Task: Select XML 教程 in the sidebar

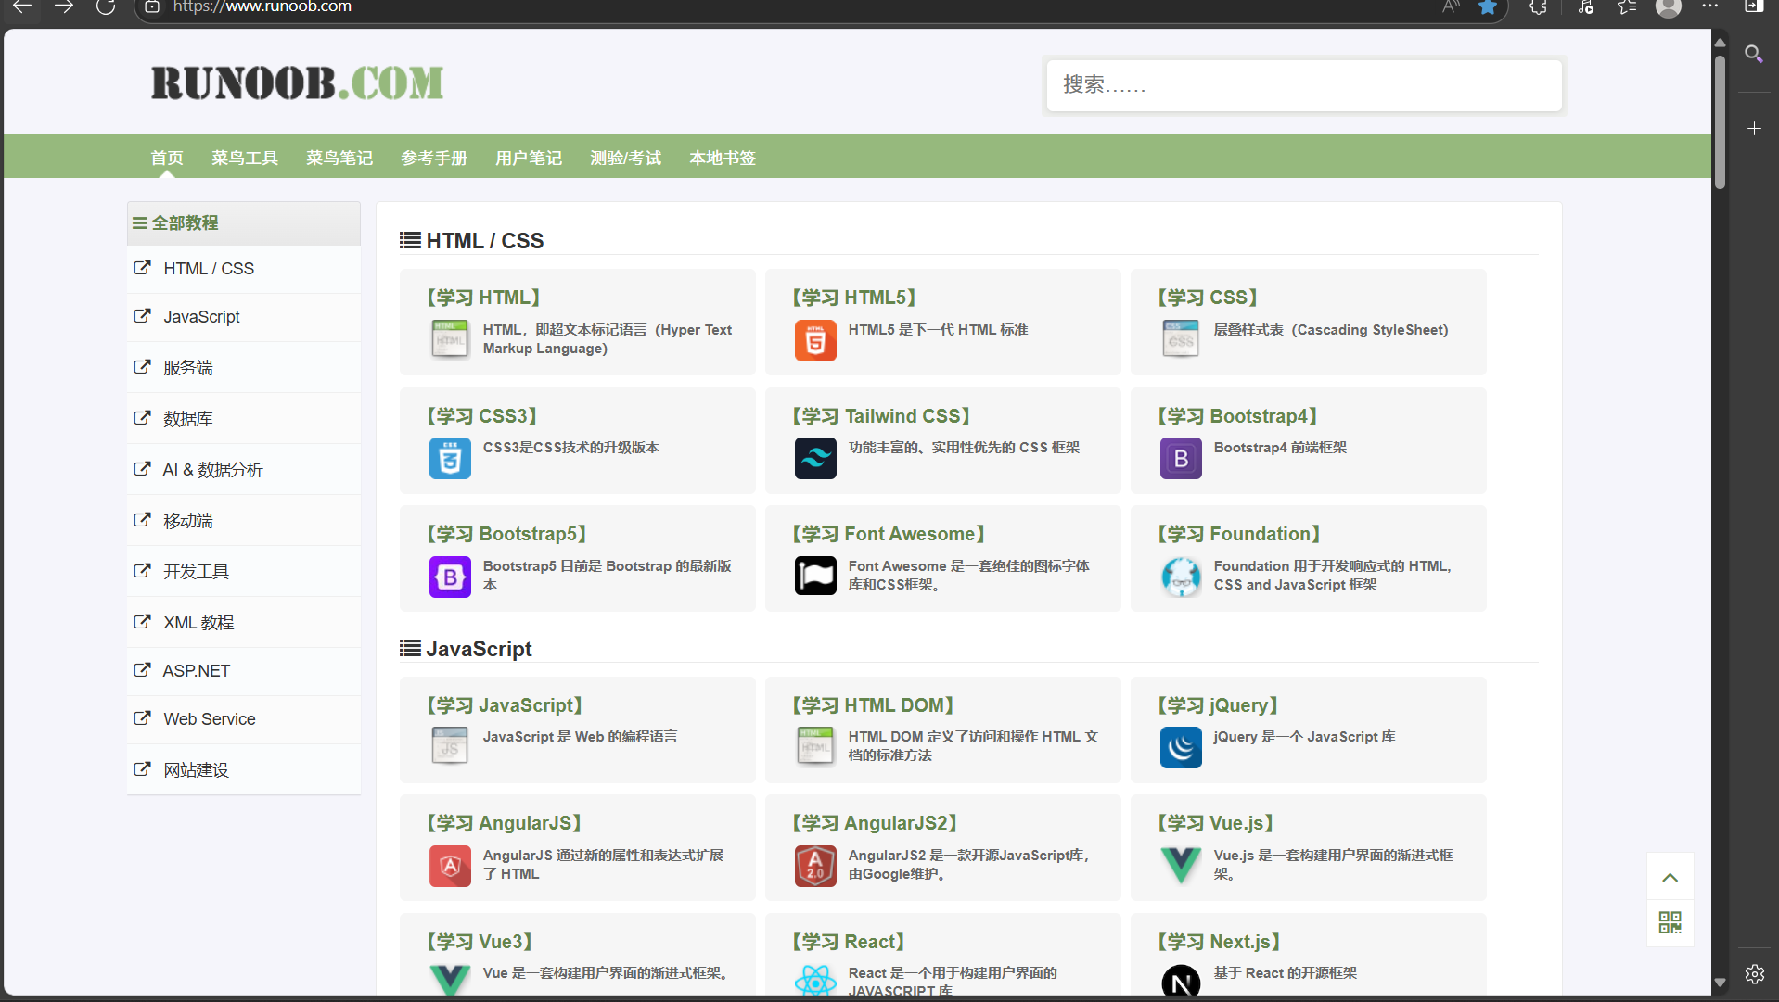Action: [244, 623]
